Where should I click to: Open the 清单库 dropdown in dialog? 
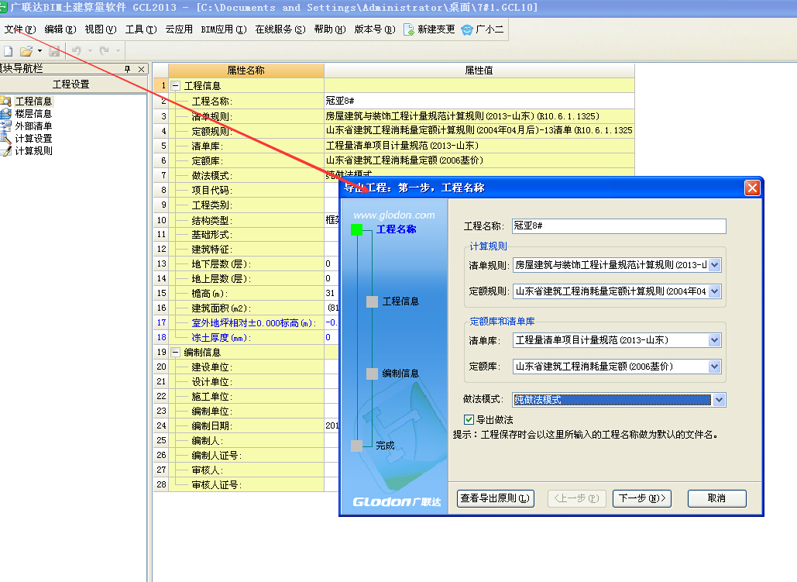[x=715, y=340]
